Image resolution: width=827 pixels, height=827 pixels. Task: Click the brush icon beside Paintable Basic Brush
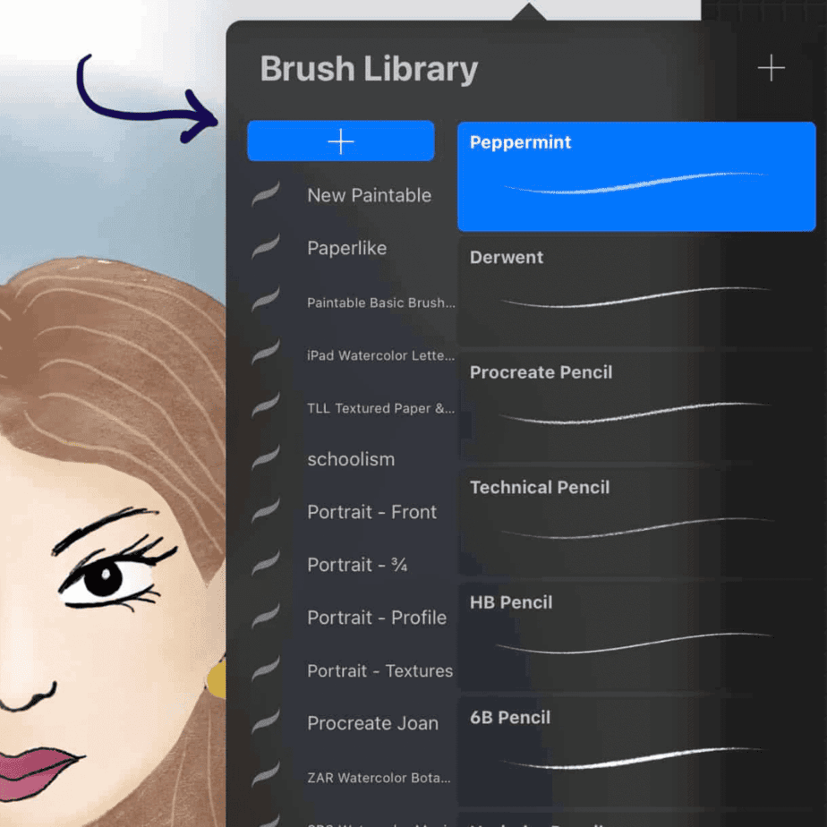point(266,300)
